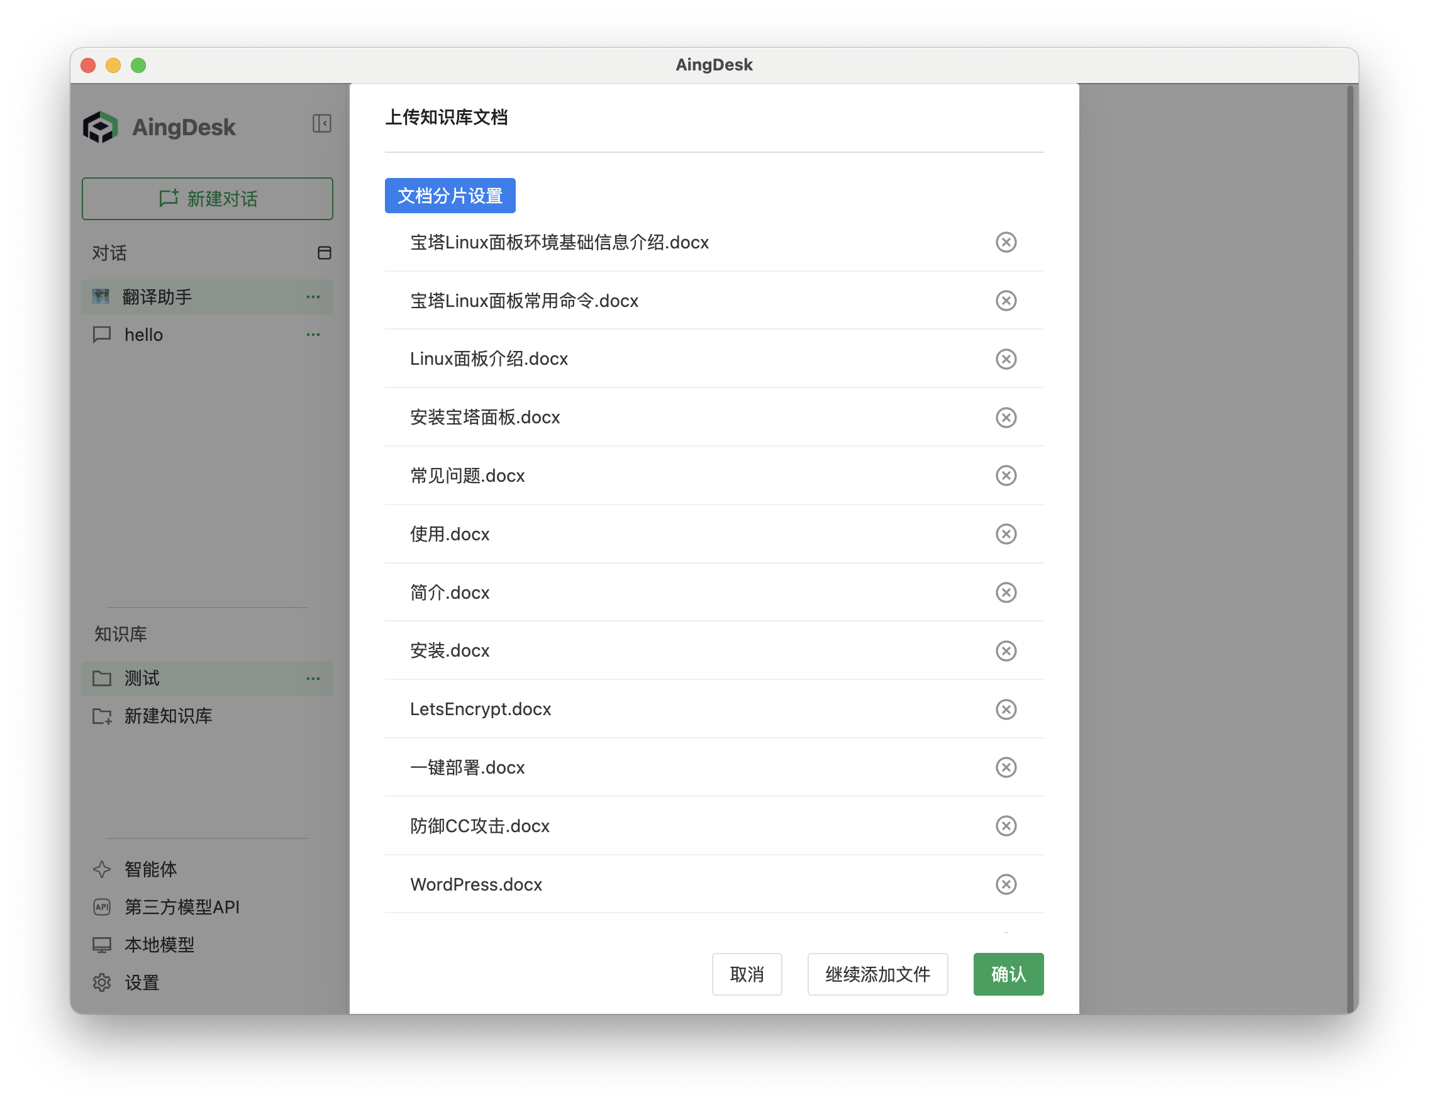The image size is (1429, 1107).
Task: Remove WordPress.docx from upload list
Action: click(1006, 884)
